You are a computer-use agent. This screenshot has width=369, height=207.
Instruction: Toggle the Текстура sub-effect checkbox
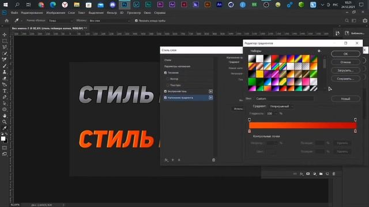(168, 85)
